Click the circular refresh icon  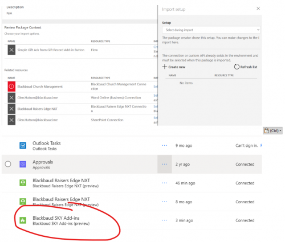(237, 67)
